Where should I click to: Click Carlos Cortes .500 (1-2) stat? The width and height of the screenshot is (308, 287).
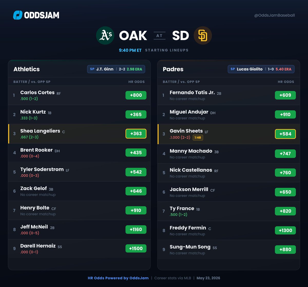pos(29,99)
